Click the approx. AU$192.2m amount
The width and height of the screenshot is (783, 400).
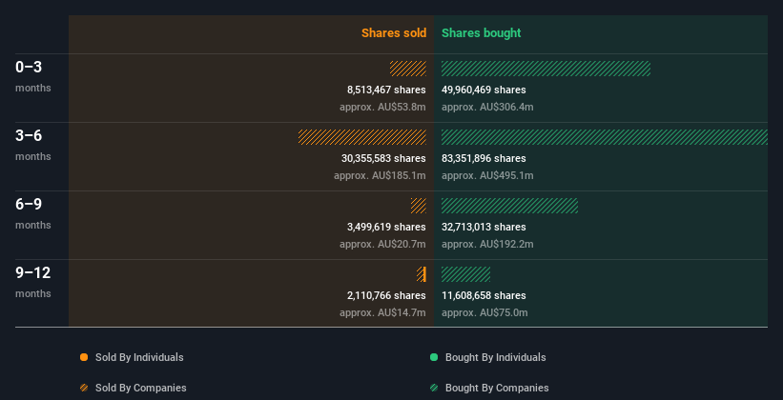click(487, 244)
